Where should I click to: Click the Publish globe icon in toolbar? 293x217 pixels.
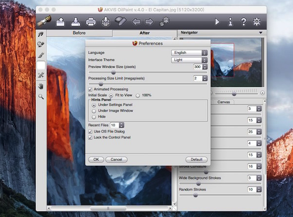(106, 22)
